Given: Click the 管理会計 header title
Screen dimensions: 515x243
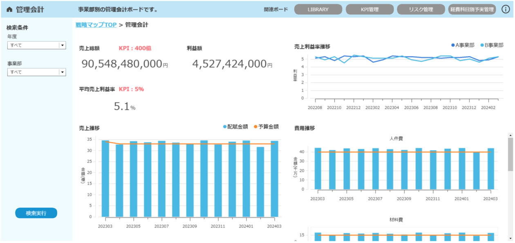Looking at the screenshot, I should tap(30, 9).
